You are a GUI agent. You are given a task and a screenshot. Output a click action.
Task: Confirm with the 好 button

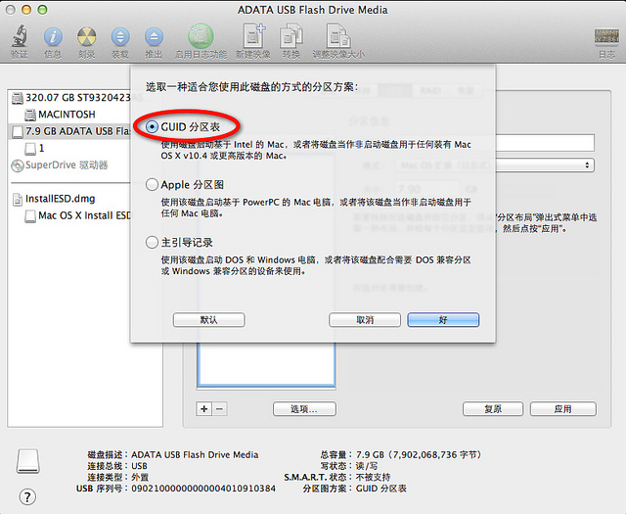443,320
